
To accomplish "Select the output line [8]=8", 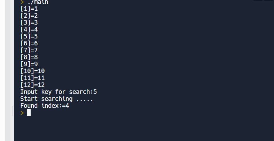I will 29,57.
